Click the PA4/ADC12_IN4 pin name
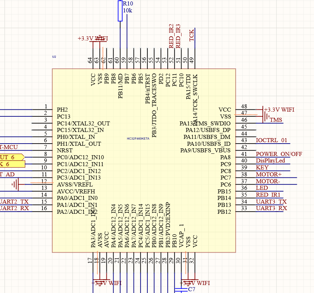The image size is (314, 293). pyautogui.click(x=113, y=226)
